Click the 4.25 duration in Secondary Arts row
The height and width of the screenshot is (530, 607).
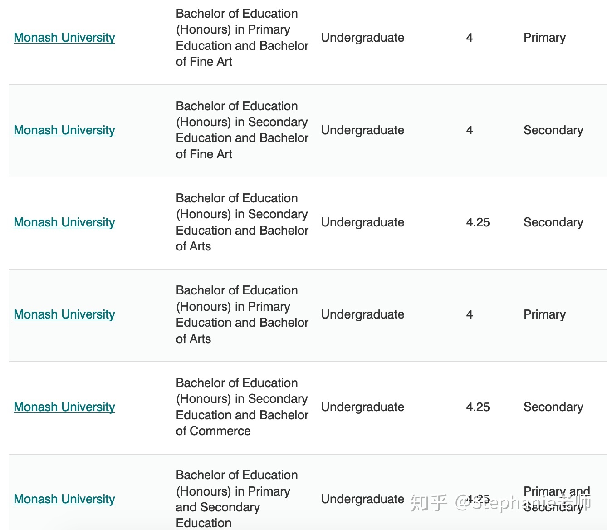point(478,222)
